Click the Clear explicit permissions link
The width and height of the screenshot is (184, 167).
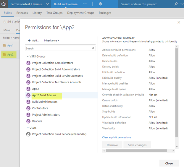[x=117, y=137]
